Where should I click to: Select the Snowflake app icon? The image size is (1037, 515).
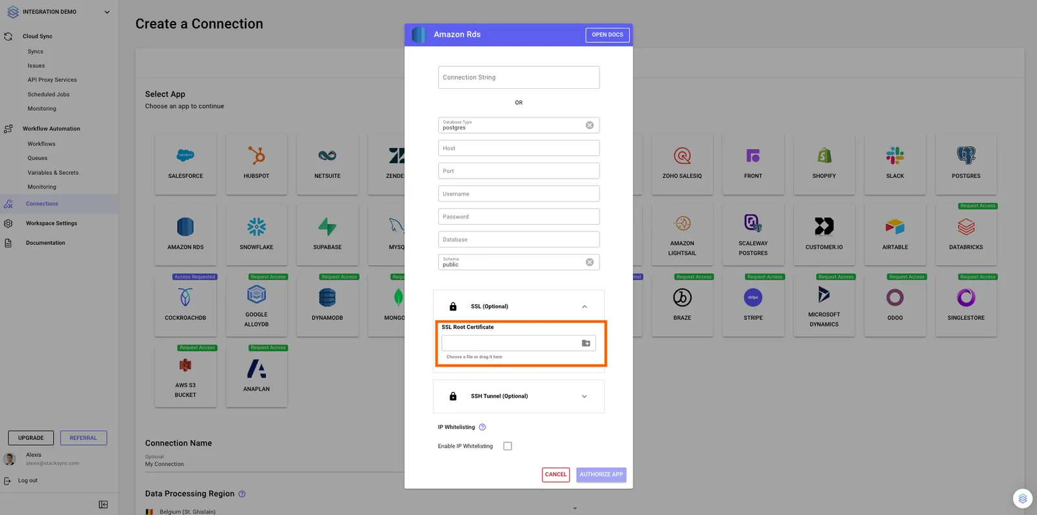(257, 226)
